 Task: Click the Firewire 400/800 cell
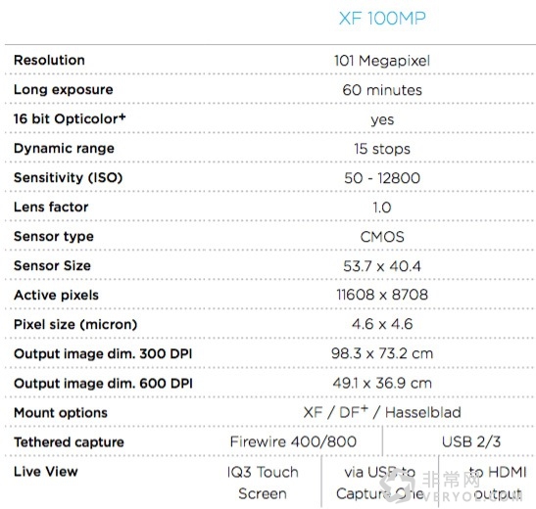coord(293,441)
